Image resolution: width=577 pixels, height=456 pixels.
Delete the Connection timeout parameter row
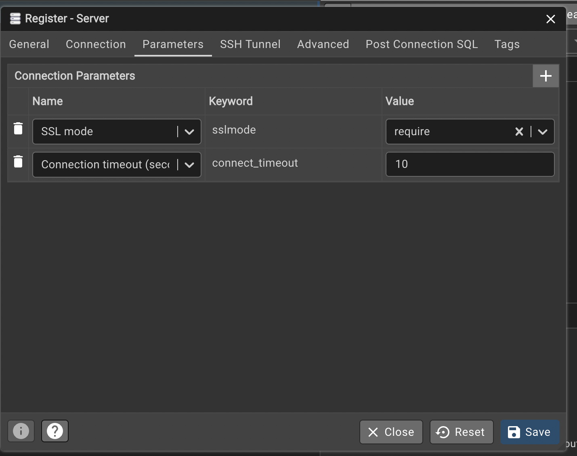[x=18, y=161]
